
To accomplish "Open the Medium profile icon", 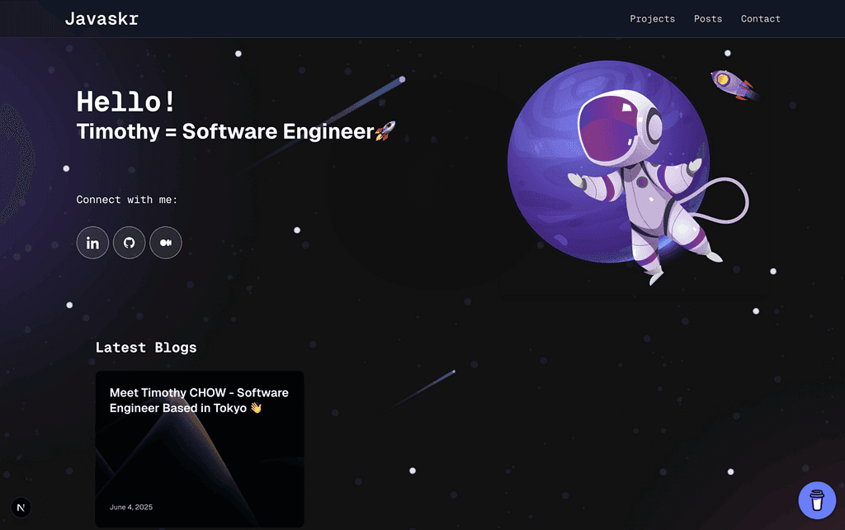I will click(x=165, y=243).
